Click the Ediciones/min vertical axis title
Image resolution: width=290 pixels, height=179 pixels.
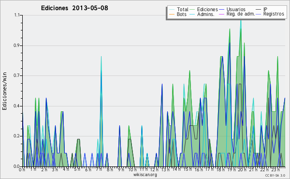click(x=4, y=91)
